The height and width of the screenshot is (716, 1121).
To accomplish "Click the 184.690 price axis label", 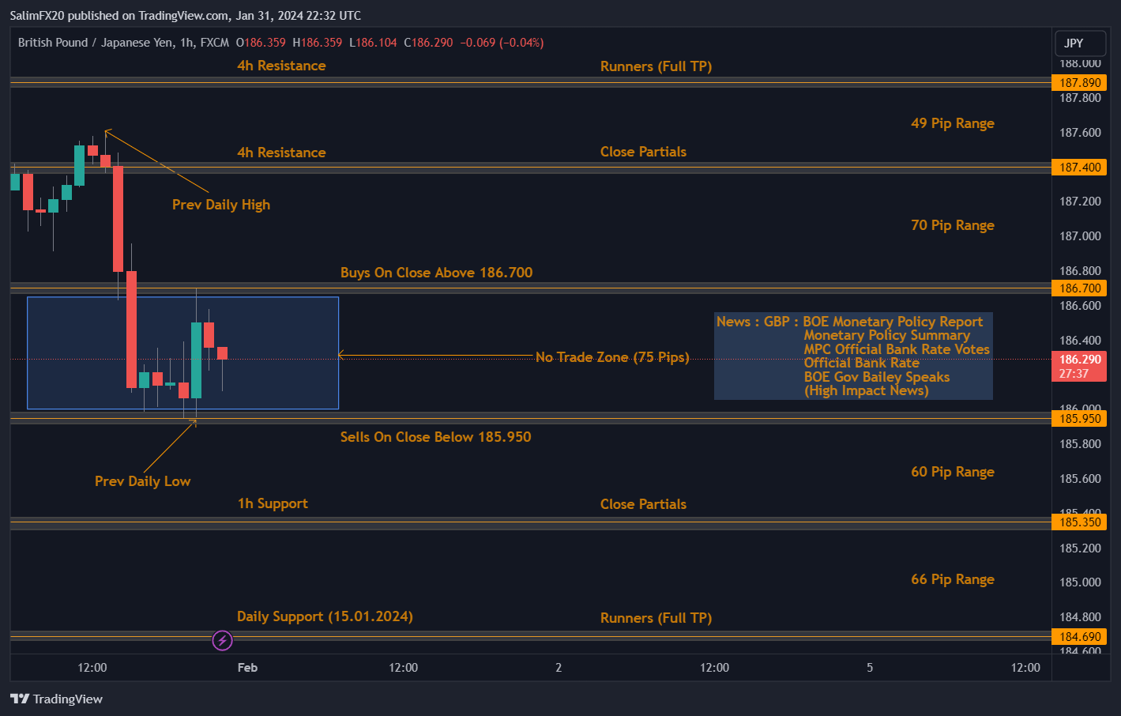I will coord(1079,637).
